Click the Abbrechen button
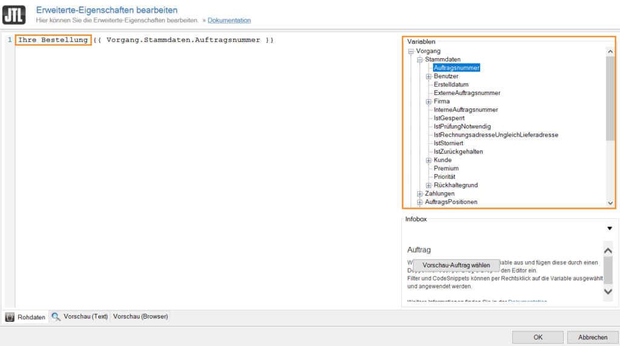 coord(593,337)
